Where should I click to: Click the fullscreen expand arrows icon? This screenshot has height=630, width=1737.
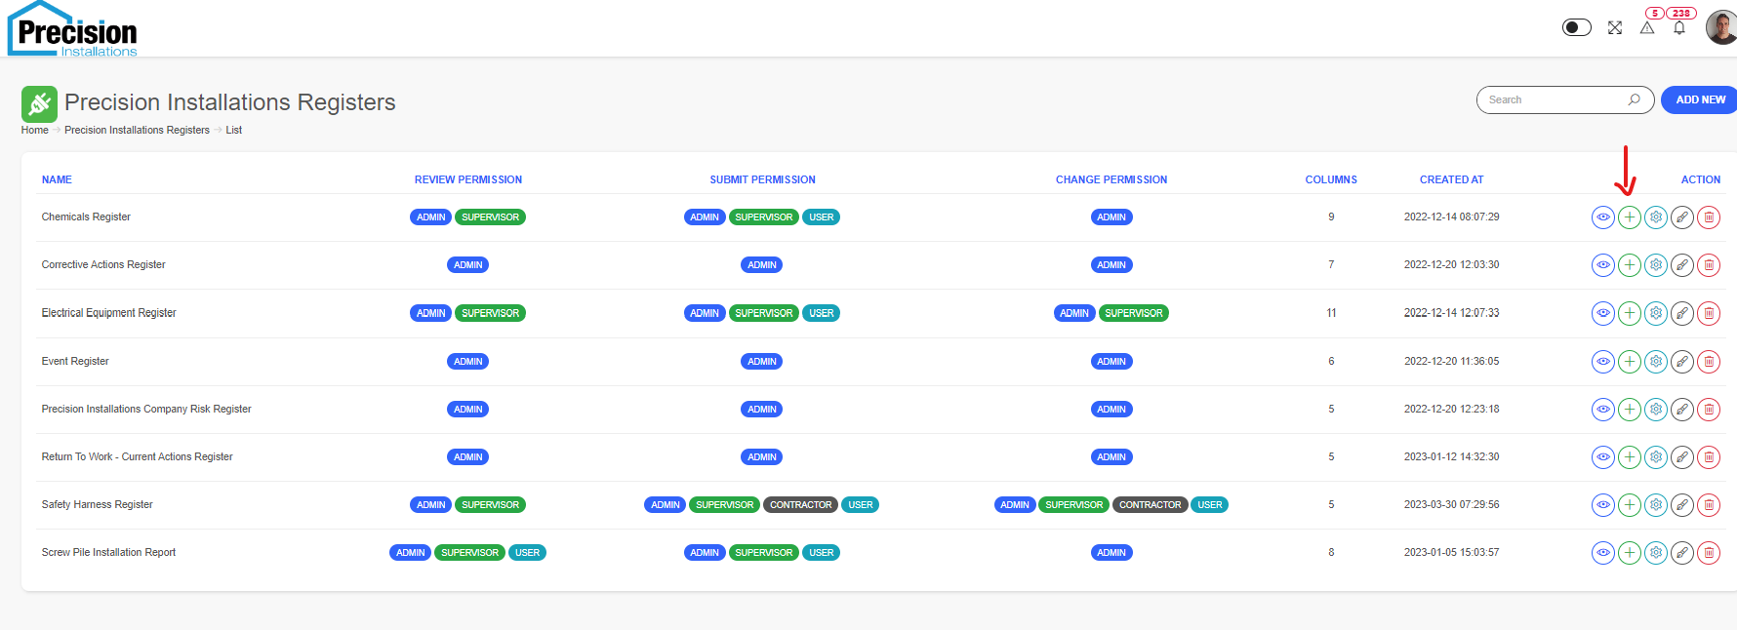(1615, 28)
